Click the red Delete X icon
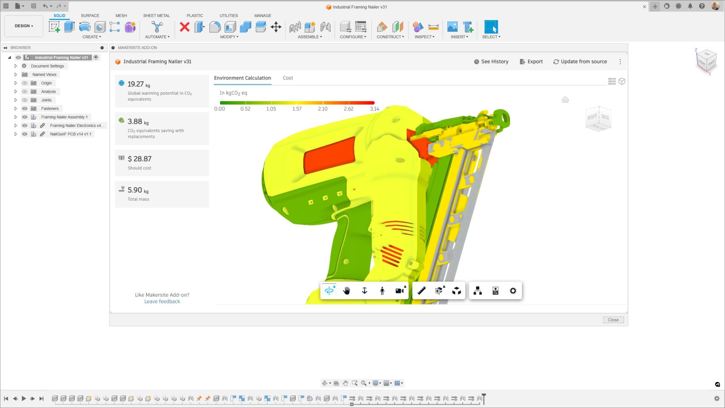The width and height of the screenshot is (725, 408). 184,27
